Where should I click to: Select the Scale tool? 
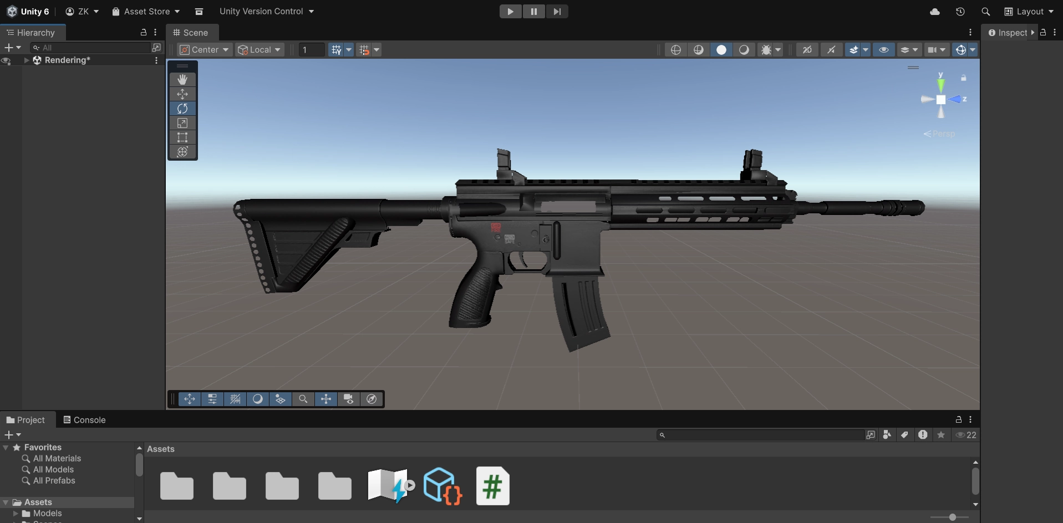pyautogui.click(x=182, y=123)
